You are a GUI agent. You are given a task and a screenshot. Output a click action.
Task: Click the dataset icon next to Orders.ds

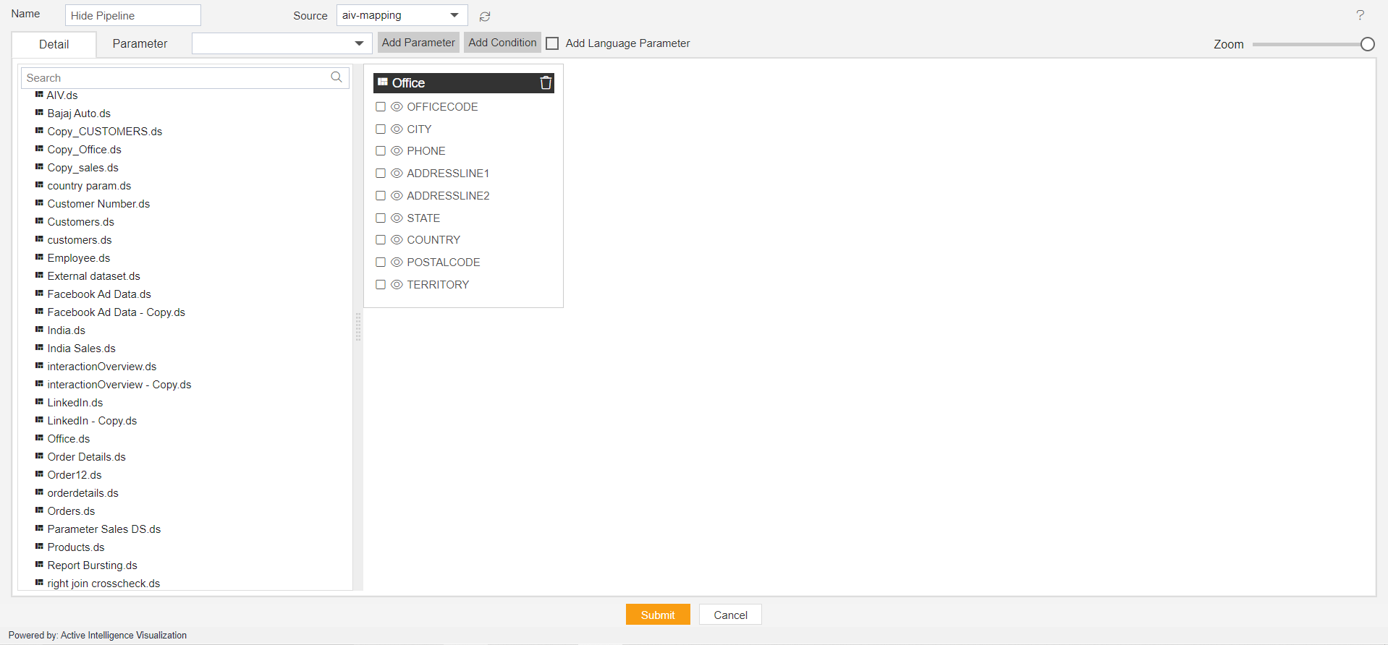(x=39, y=511)
